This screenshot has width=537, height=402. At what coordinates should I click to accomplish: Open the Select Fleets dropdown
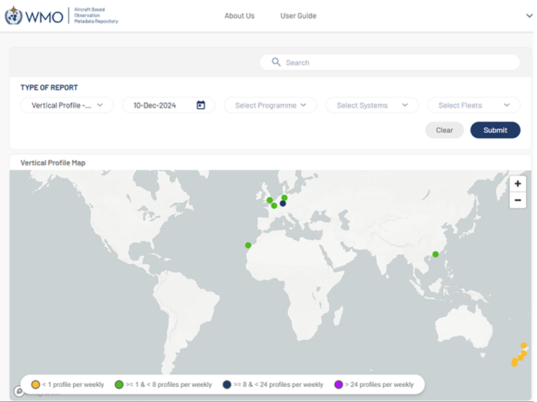click(473, 105)
